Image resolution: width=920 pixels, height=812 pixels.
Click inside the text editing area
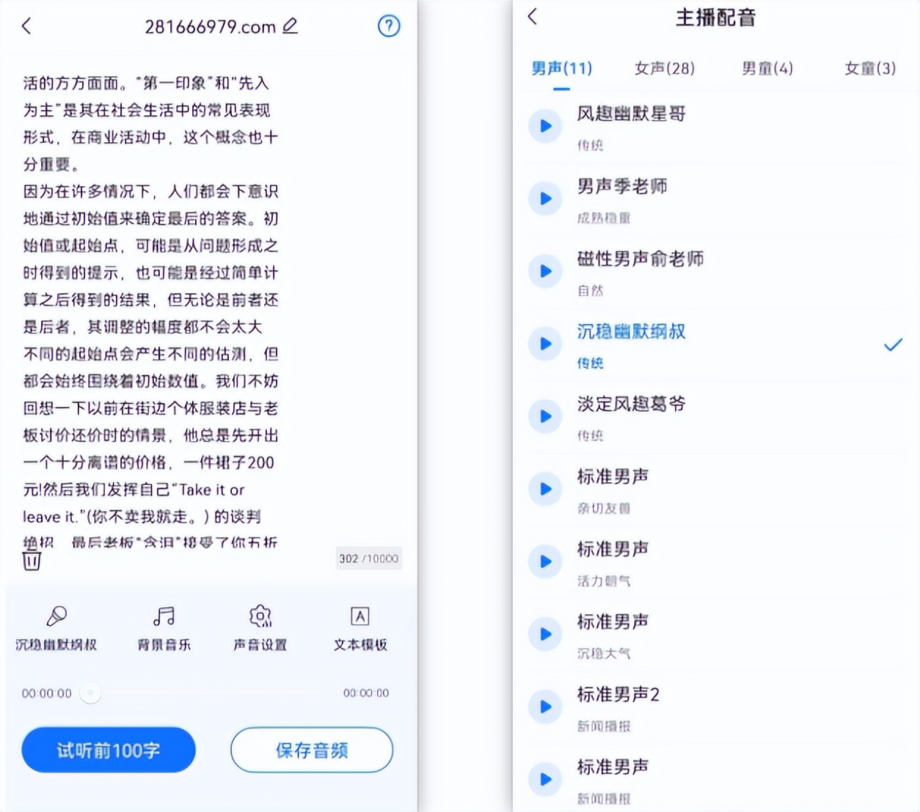click(205, 293)
